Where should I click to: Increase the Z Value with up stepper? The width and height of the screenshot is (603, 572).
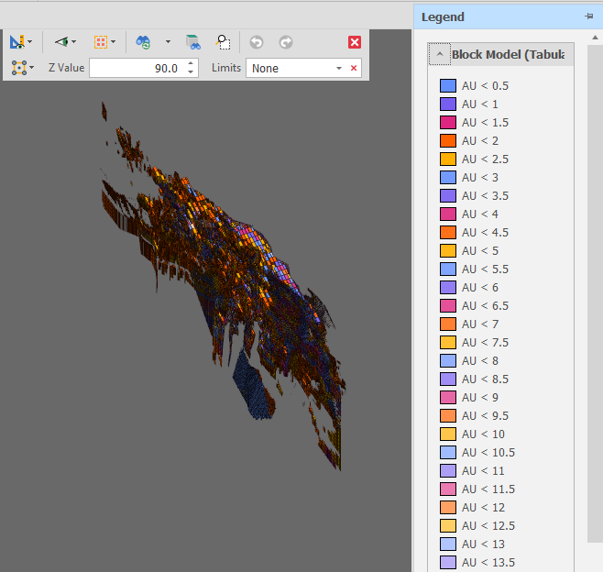click(191, 64)
